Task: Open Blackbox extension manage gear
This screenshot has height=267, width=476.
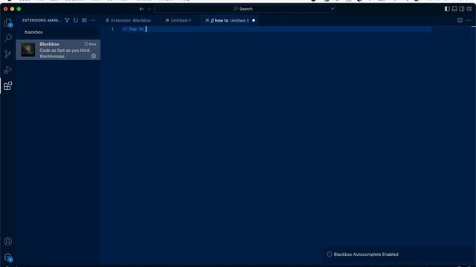Action: click(x=94, y=56)
